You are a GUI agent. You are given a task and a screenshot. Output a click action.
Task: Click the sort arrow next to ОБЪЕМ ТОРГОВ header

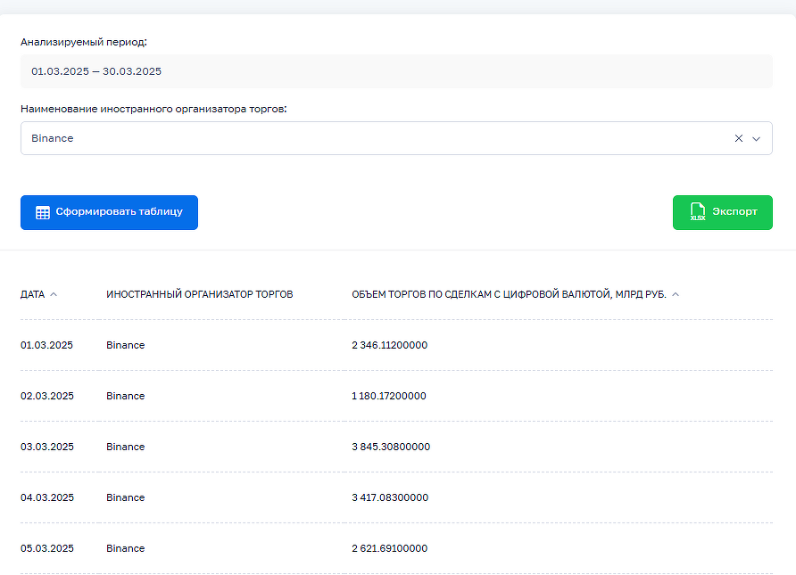676,294
